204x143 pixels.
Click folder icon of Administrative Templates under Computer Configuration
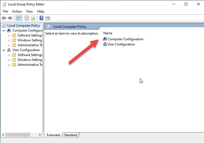[x=14, y=45]
